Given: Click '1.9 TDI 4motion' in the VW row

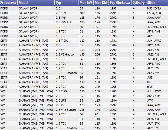Looking at the screenshot, I should (x=66, y=128).
